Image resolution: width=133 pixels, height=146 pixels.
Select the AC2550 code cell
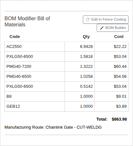tap(35, 47)
